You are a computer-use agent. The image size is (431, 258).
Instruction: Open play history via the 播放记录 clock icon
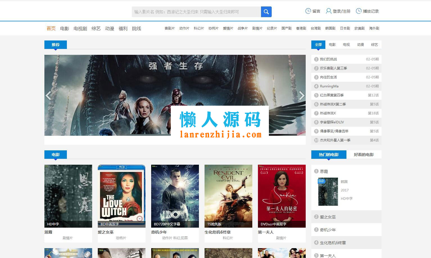[x=359, y=11]
